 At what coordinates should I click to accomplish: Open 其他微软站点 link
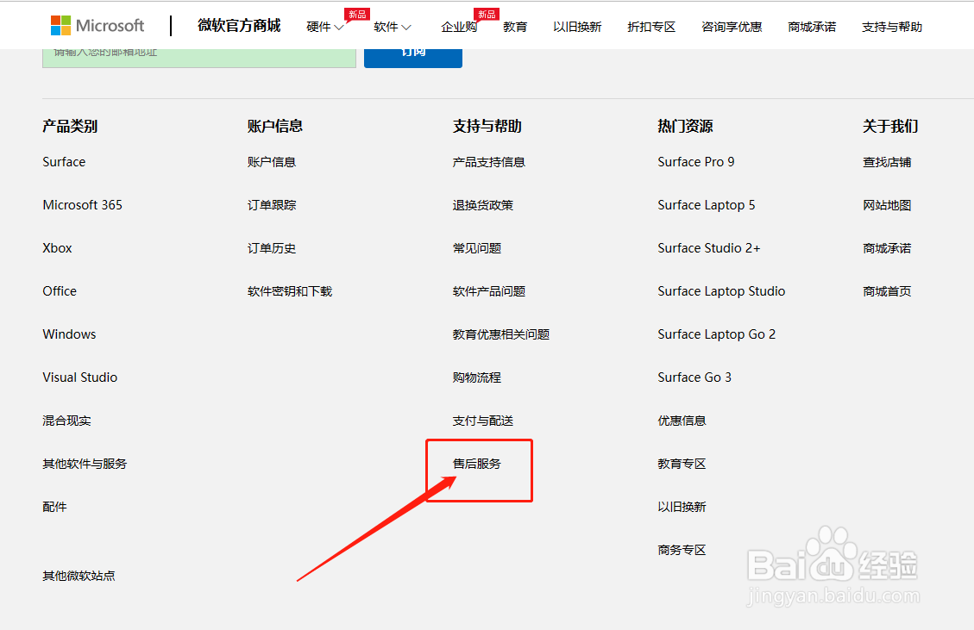(79, 576)
